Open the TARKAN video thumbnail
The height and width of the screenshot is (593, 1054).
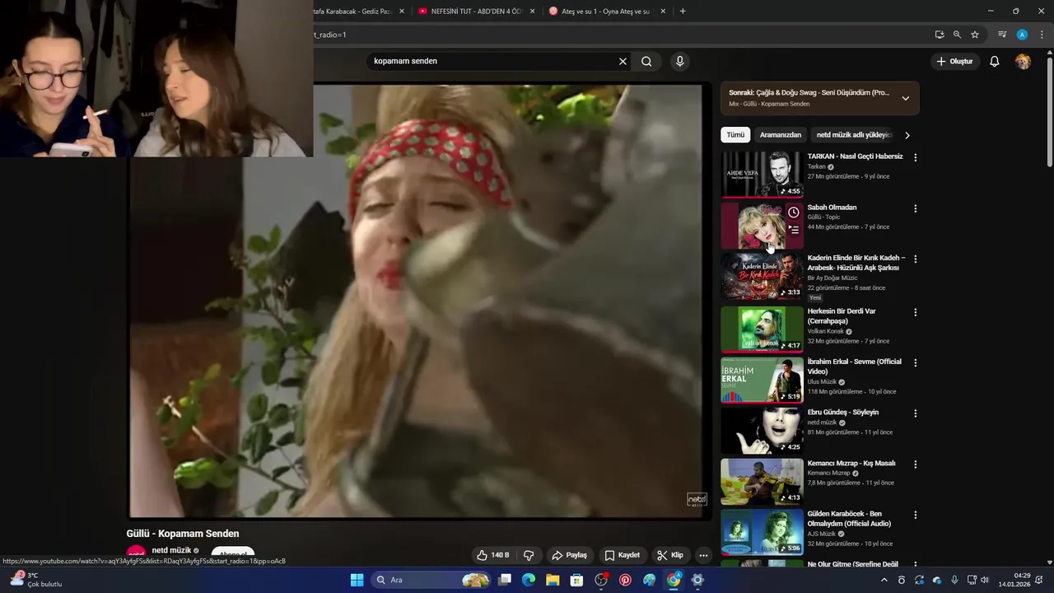click(762, 175)
